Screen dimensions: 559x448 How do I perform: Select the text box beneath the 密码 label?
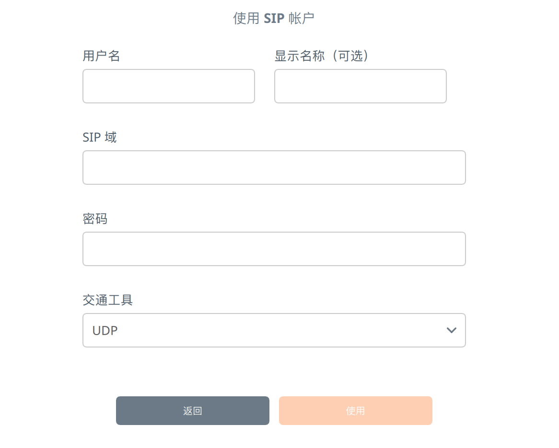[274, 249]
